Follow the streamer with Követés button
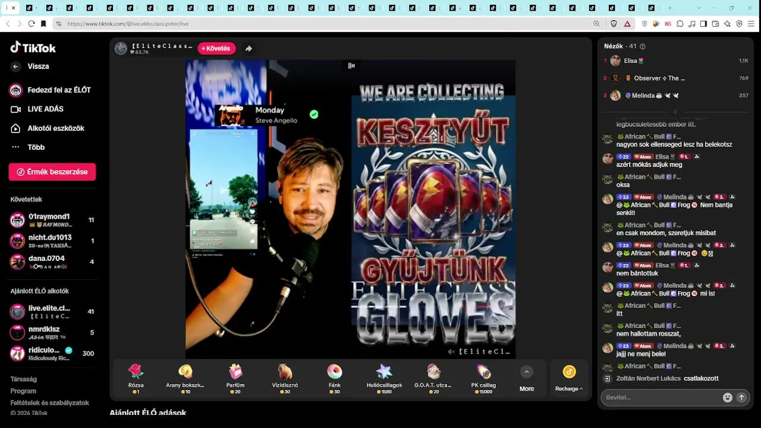Screen dimensions: 761x428 pos(216,49)
